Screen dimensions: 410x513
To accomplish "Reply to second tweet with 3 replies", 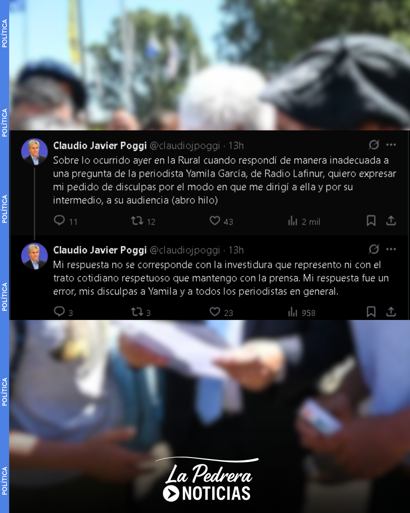I will click(x=60, y=312).
